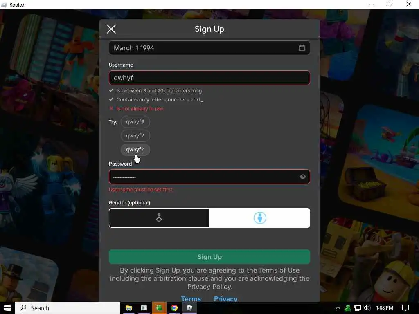The height and width of the screenshot is (314, 419).
Task: Open Google Chrome from the taskbar
Action: (x=174, y=308)
